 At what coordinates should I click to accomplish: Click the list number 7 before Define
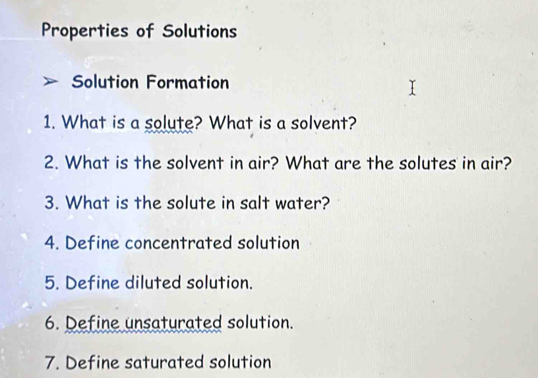coord(51,363)
